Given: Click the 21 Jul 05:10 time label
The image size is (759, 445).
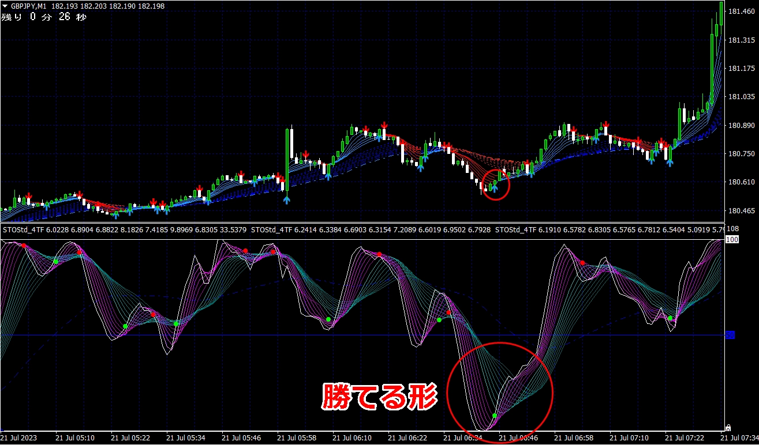Looking at the screenshot, I should pos(75,438).
